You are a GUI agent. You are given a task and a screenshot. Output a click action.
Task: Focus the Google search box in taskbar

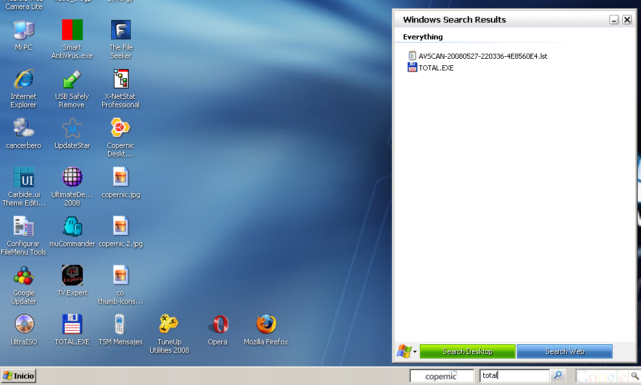(x=603, y=376)
